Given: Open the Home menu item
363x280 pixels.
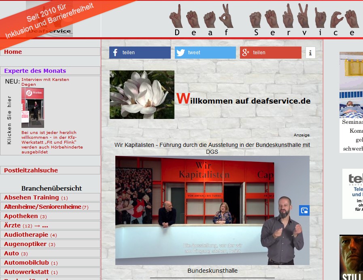Looking at the screenshot, I should click(x=13, y=52).
